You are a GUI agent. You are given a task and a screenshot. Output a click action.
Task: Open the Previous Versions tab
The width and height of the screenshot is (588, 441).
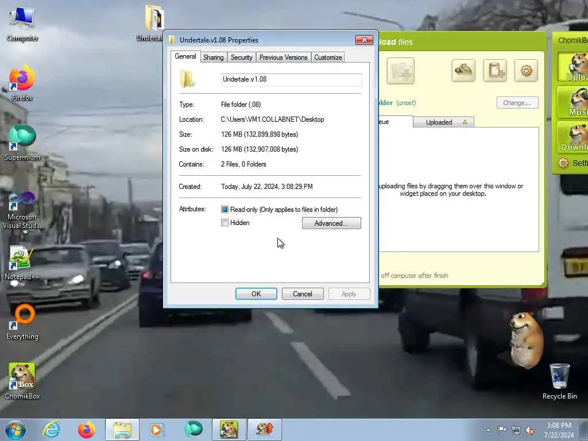click(x=284, y=57)
